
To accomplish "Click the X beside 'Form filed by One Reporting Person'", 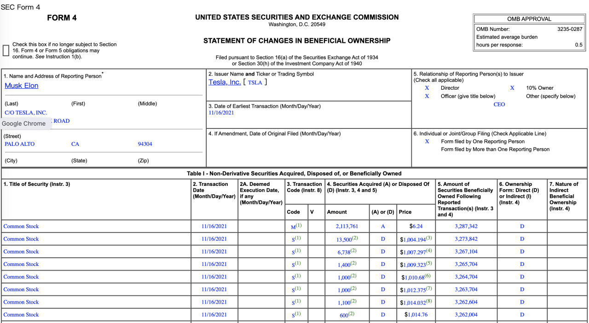I will [427, 142].
